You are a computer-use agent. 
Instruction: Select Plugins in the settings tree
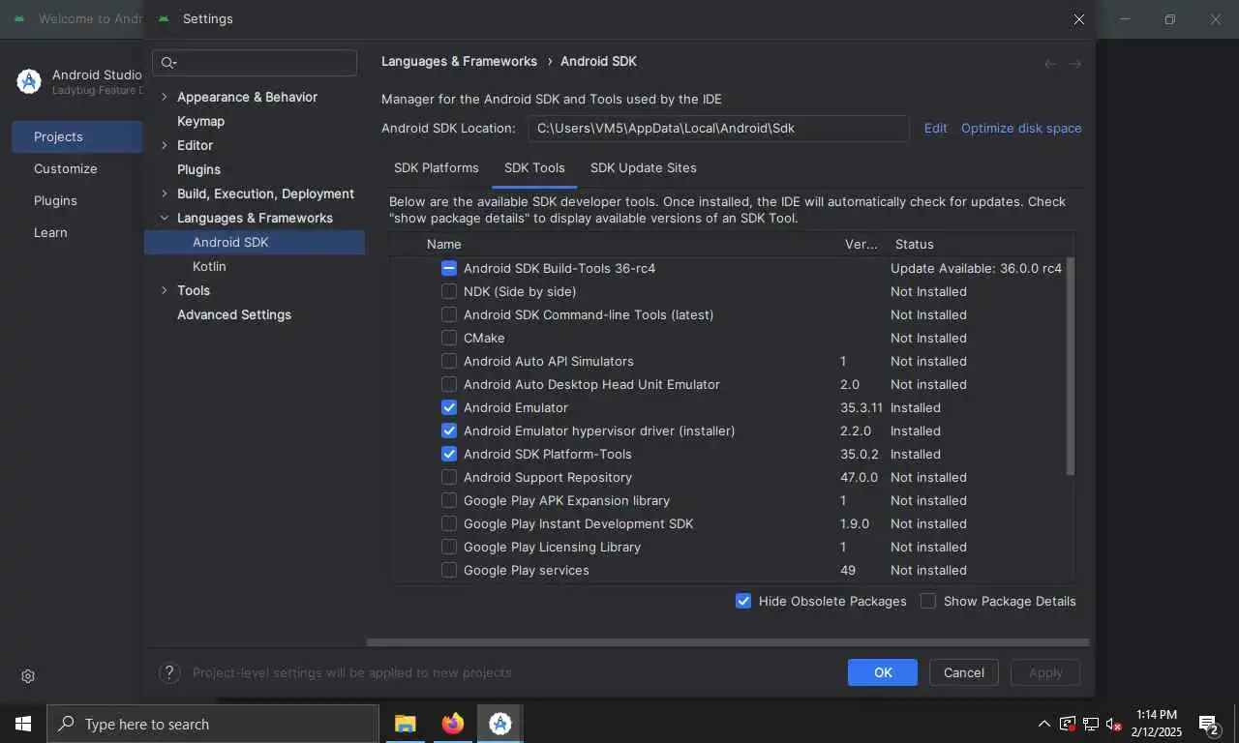pos(198,169)
